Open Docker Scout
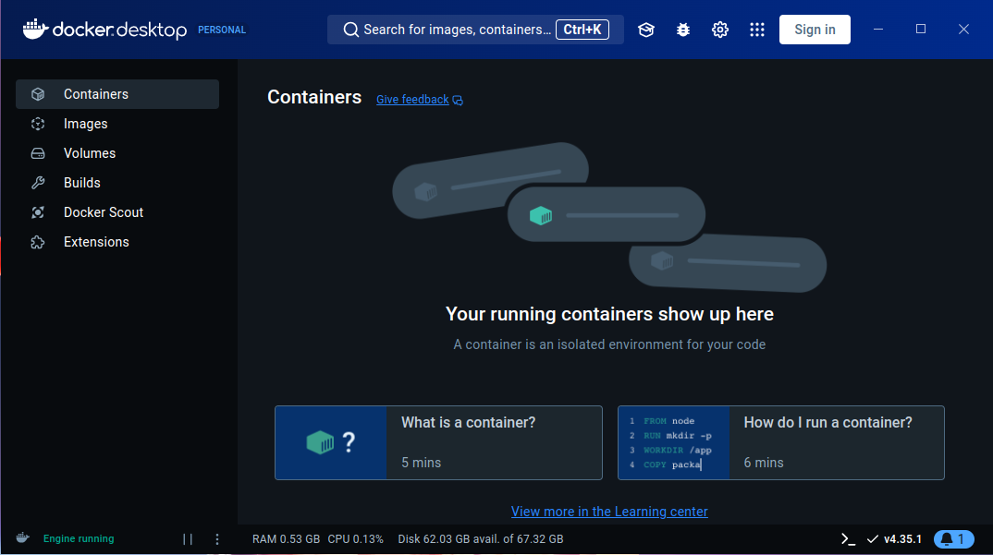Viewport: 993px width, 555px height. point(103,211)
